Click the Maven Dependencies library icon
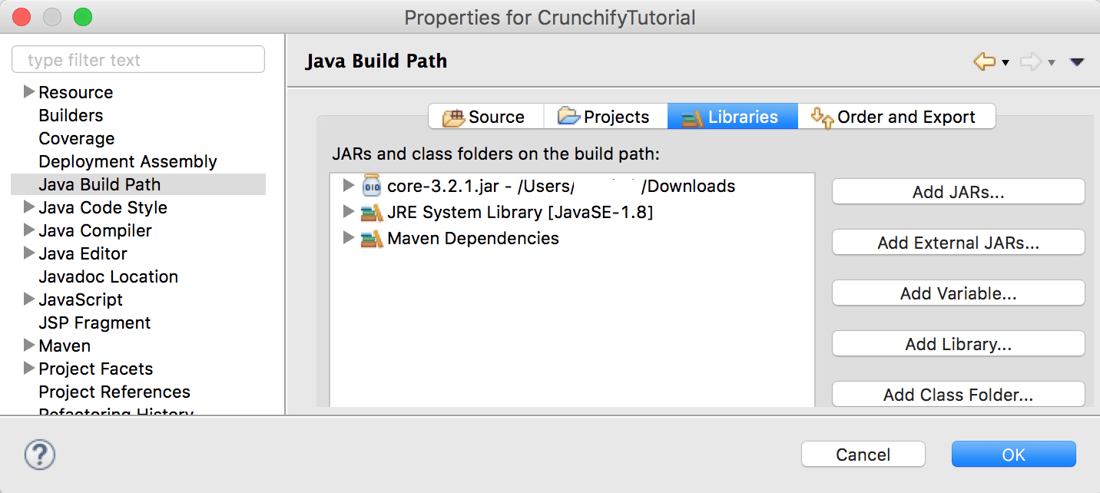The width and height of the screenshot is (1100, 493). click(372, 239)
